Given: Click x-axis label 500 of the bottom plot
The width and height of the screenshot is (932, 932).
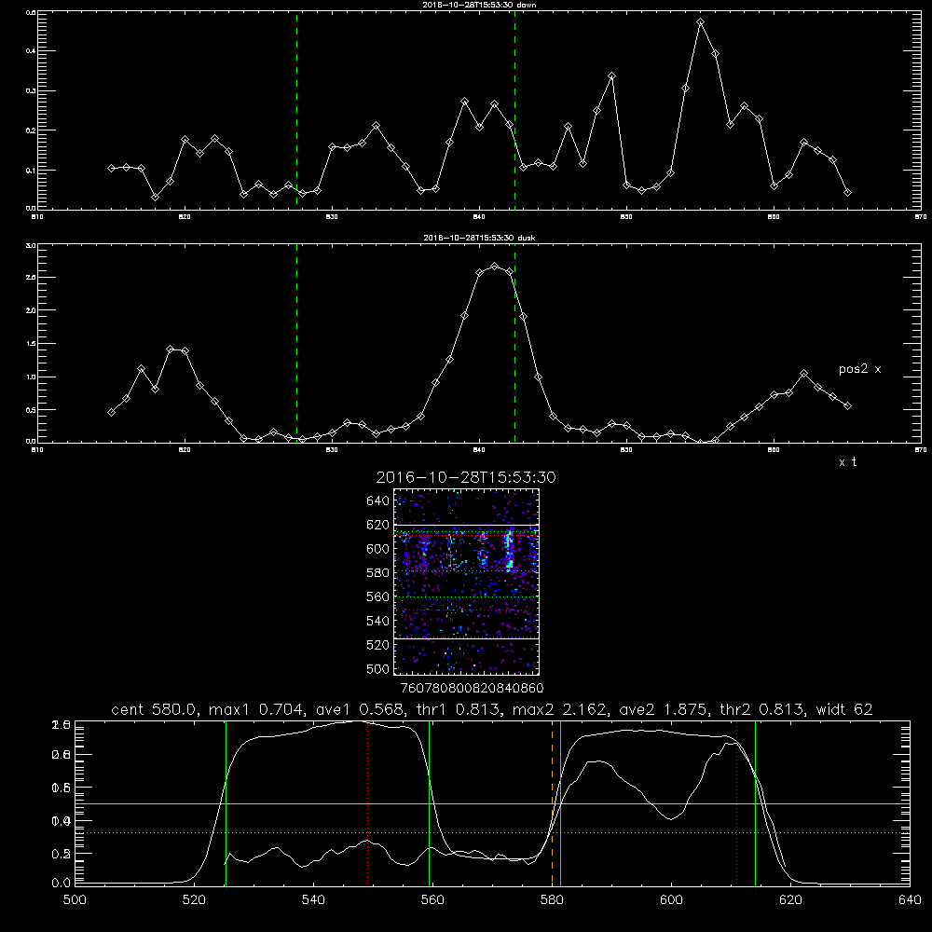Looking at the screenshot, I should coord(75,900).
